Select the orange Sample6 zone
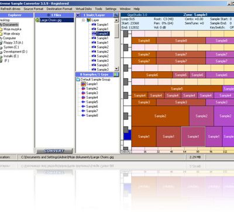Screen dimensions: 234x212 tap(152, 75)
